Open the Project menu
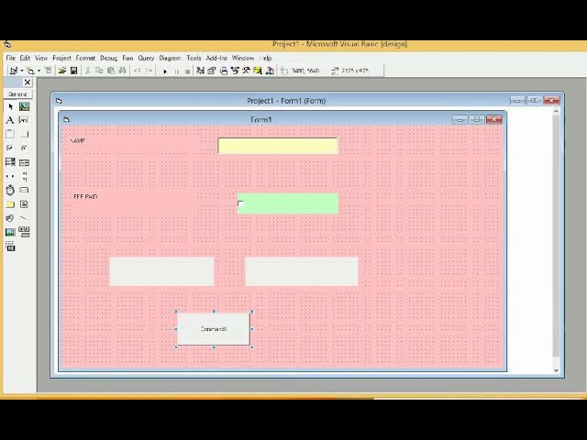The width and height of the screenshot is (587, 440). click(61, 58)
